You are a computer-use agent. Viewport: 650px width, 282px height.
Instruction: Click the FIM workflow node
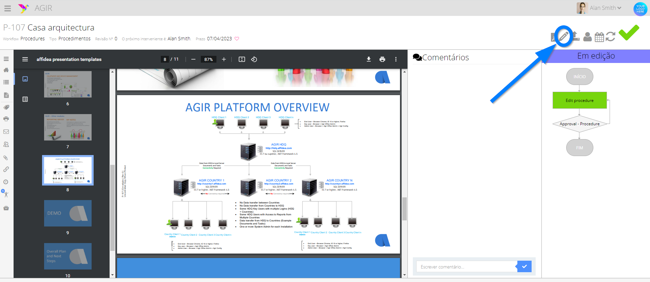579,148
